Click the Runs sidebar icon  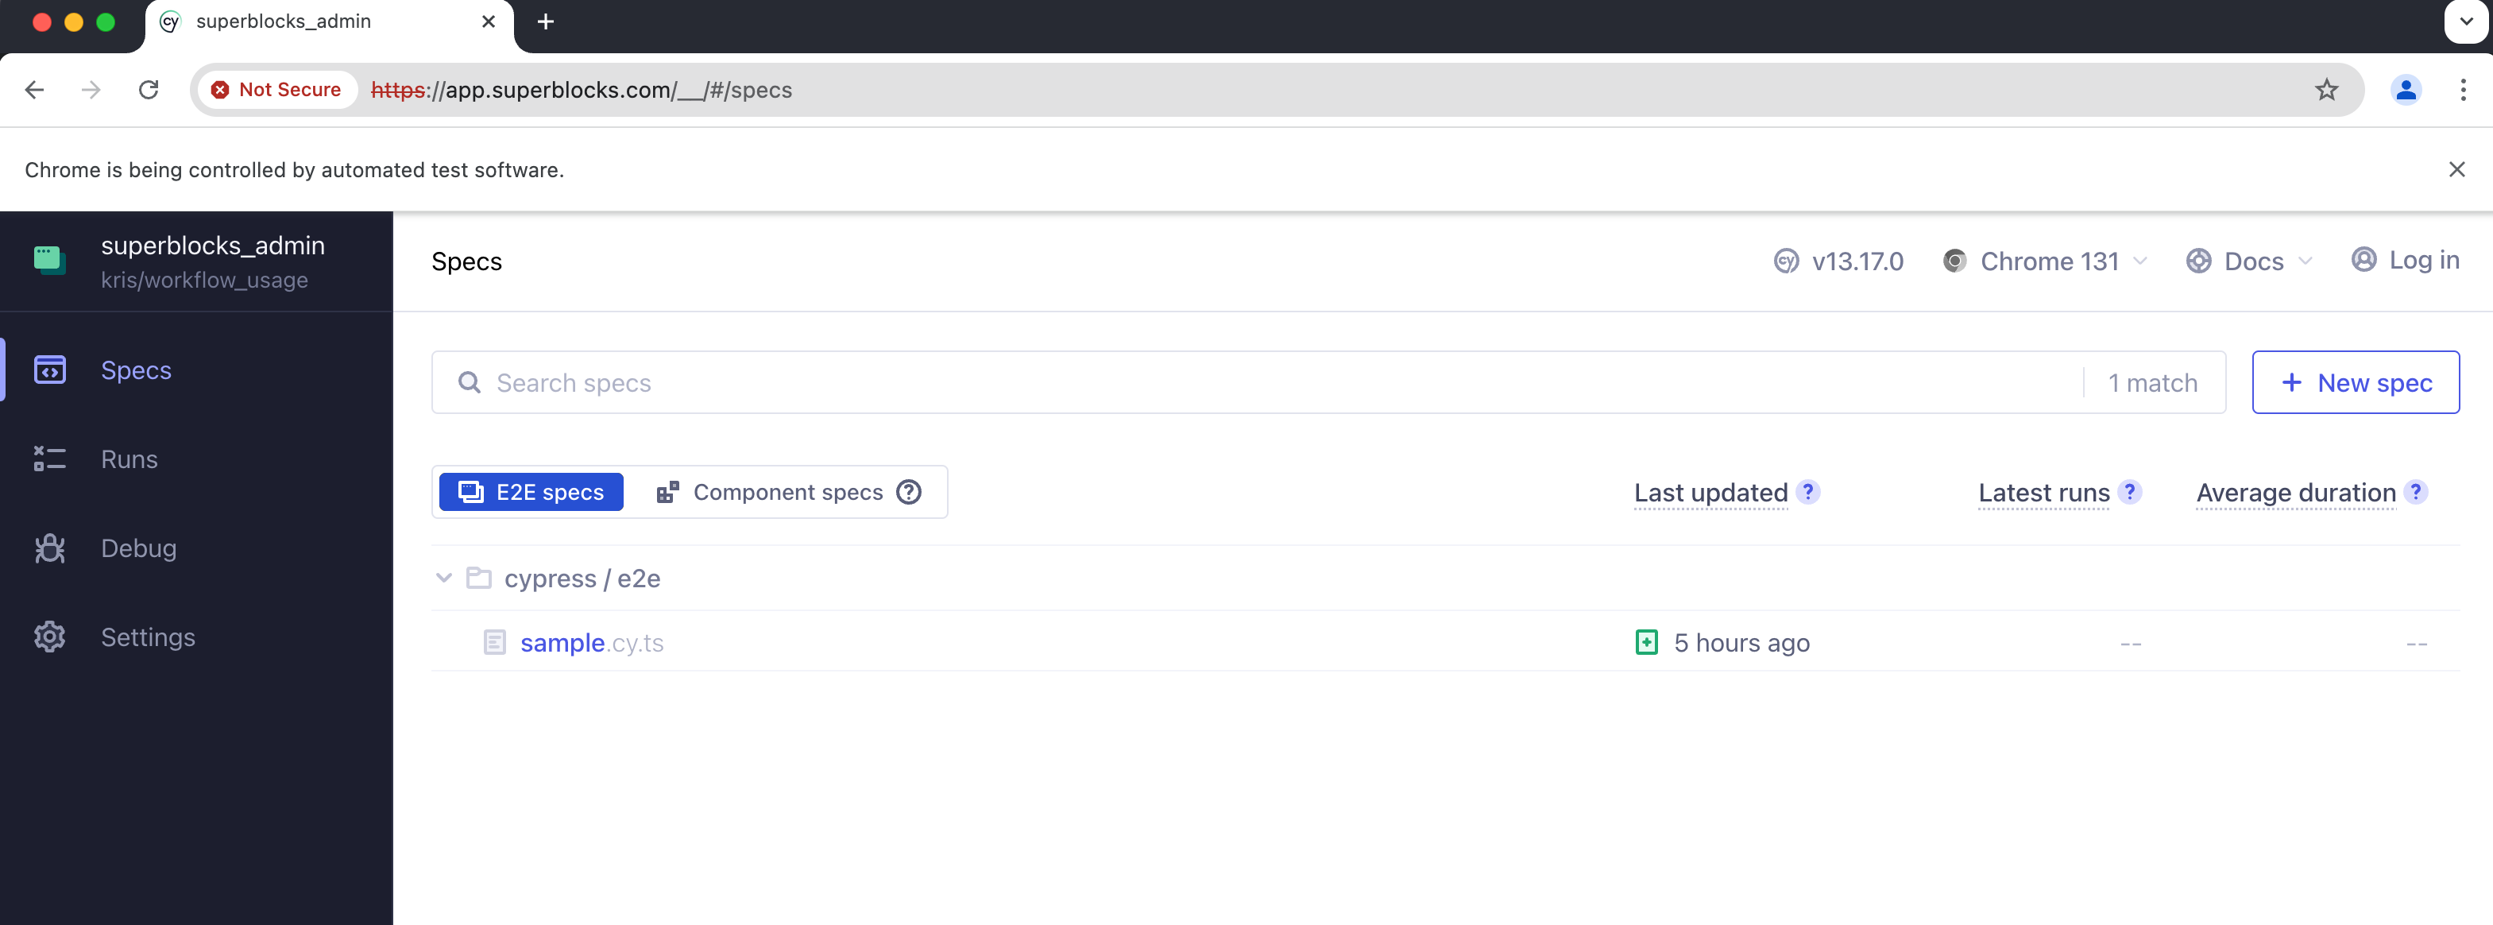(49, 458)
